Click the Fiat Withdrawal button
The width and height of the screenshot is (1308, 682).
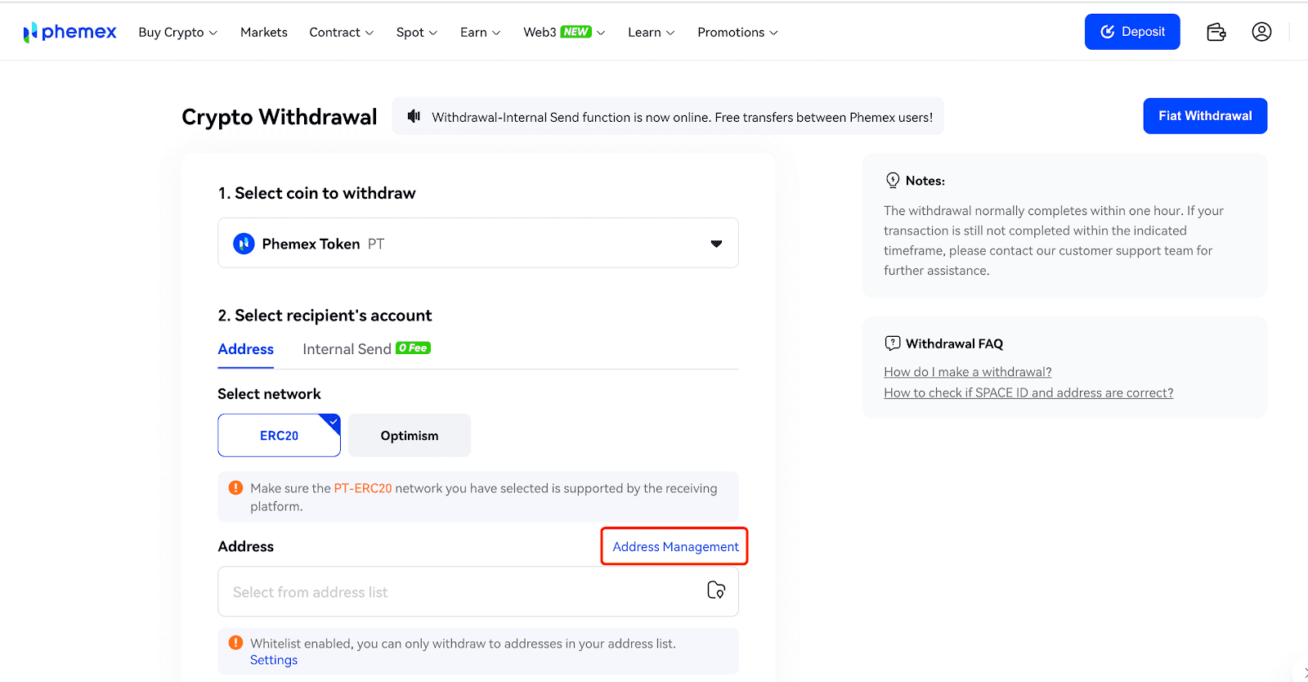(1205, 116)
